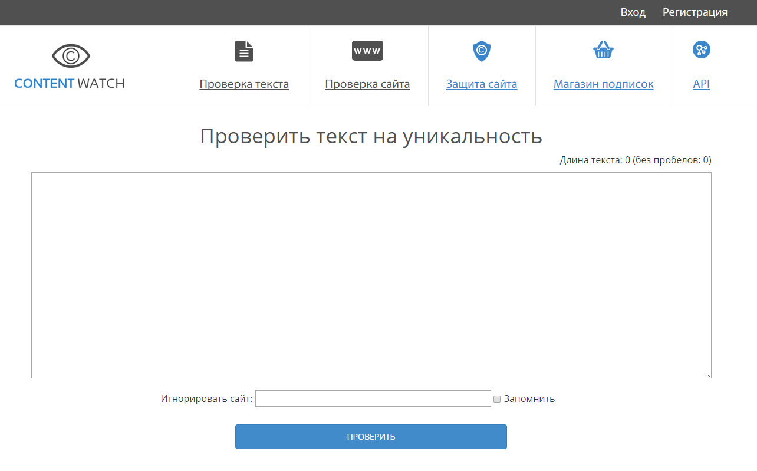Open the Проверка текста section
The image size is (757, 471).
(244, 84)
